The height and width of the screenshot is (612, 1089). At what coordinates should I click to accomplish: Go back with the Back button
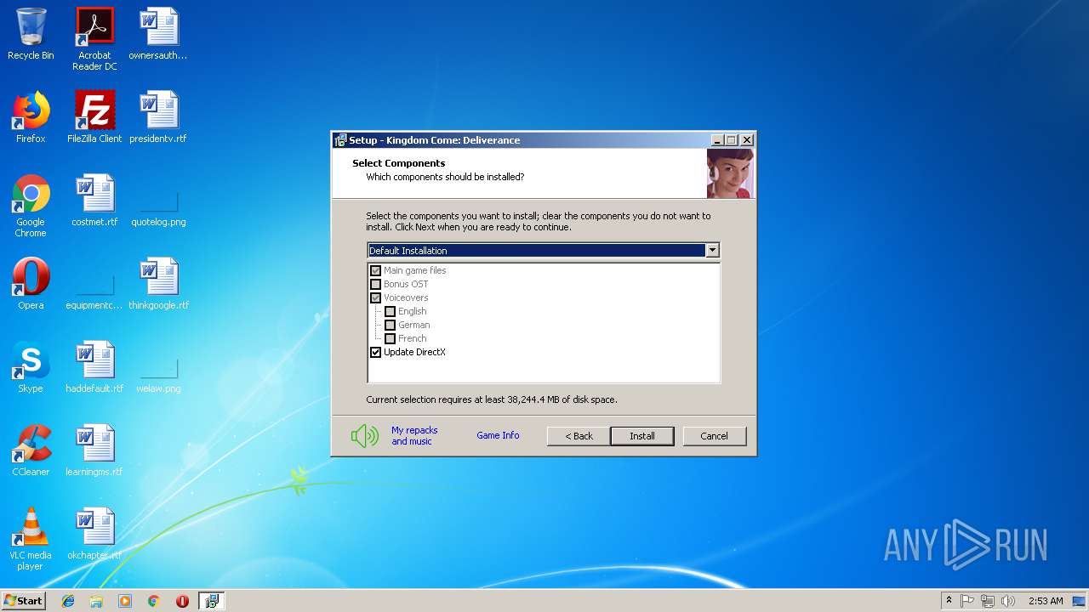(x=579, y=436)
